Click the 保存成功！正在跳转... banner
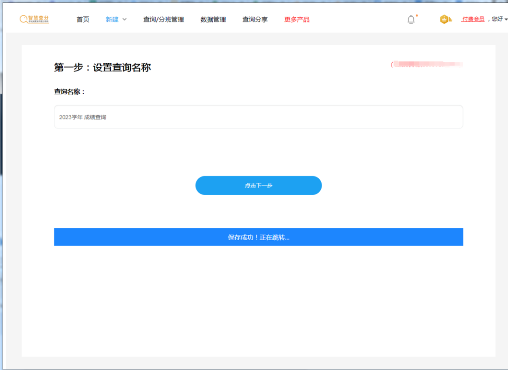This screenshot has height=370, width=508. [x=258, y=237]
